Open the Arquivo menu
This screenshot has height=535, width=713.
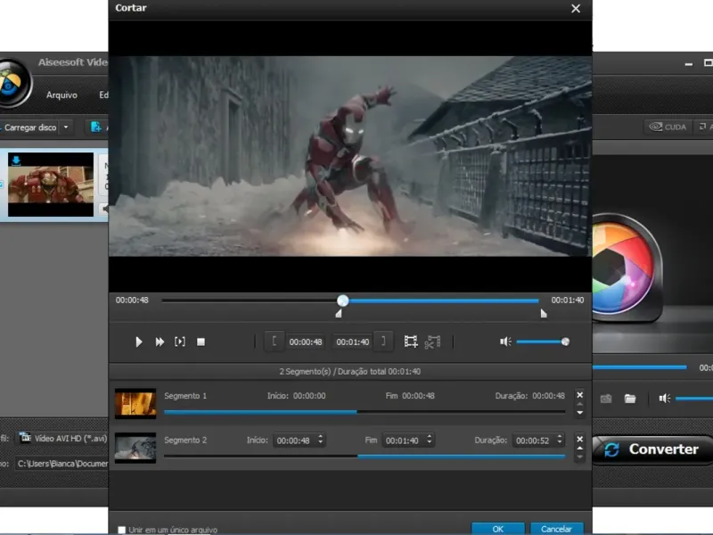[61, 95]
